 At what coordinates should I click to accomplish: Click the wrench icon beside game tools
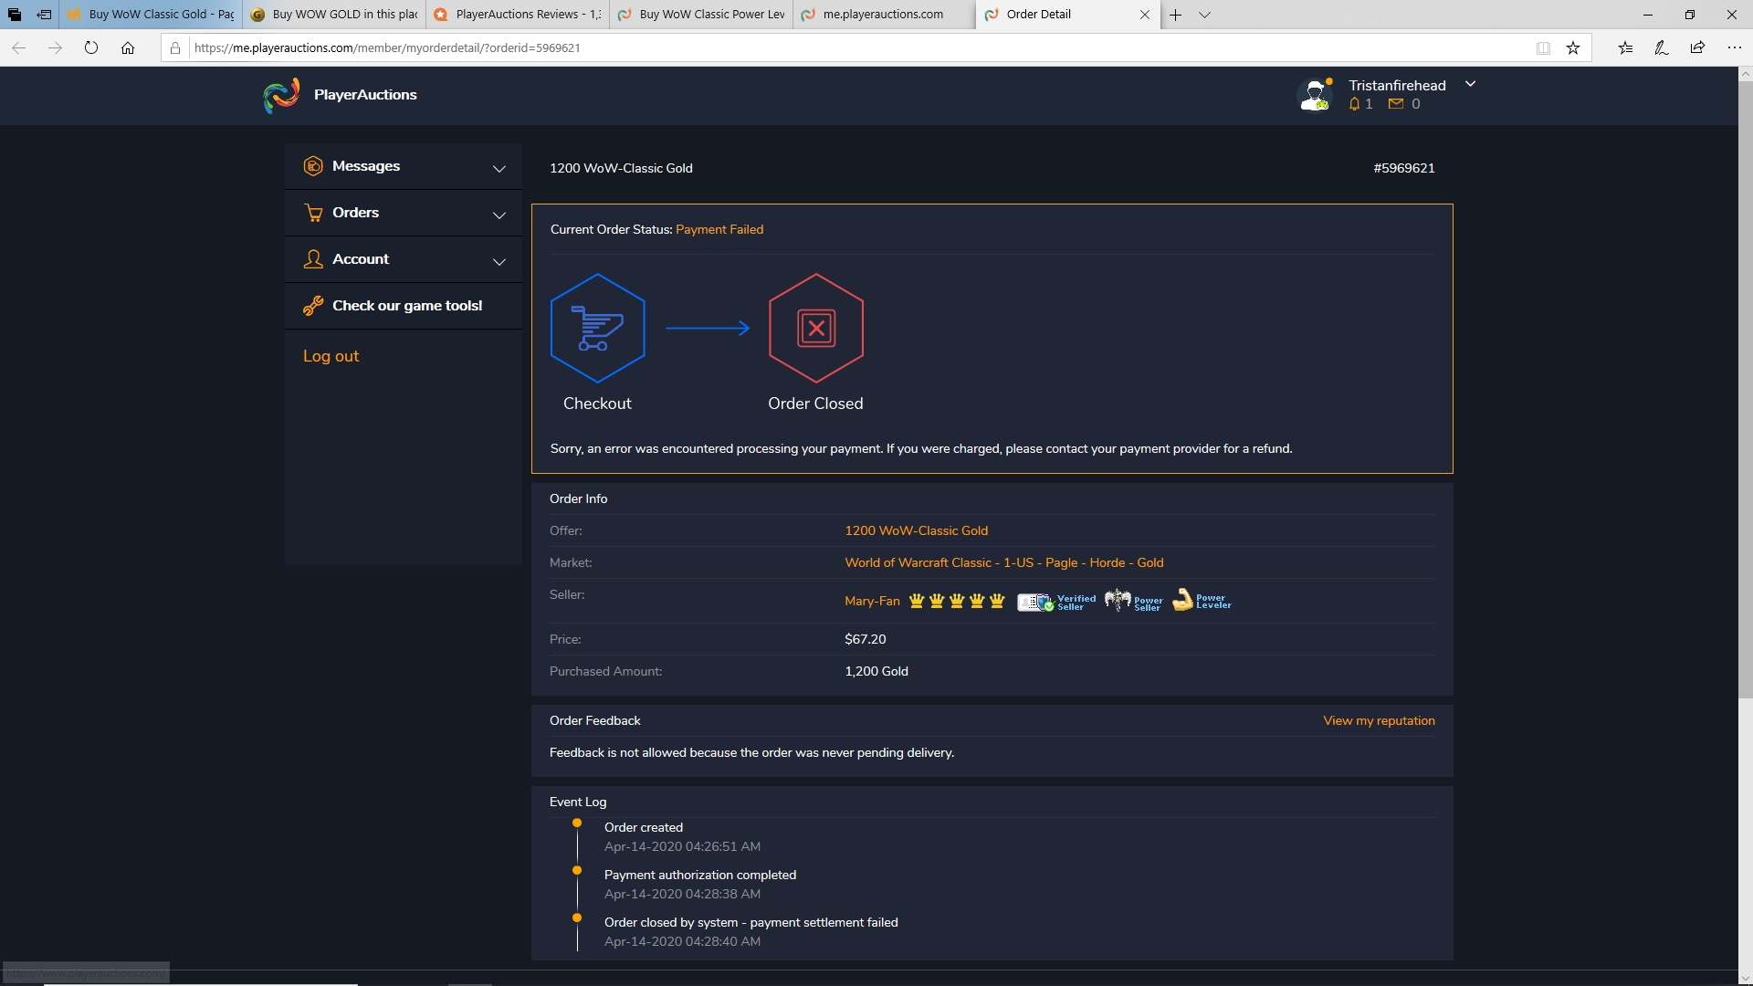(313, 305)
